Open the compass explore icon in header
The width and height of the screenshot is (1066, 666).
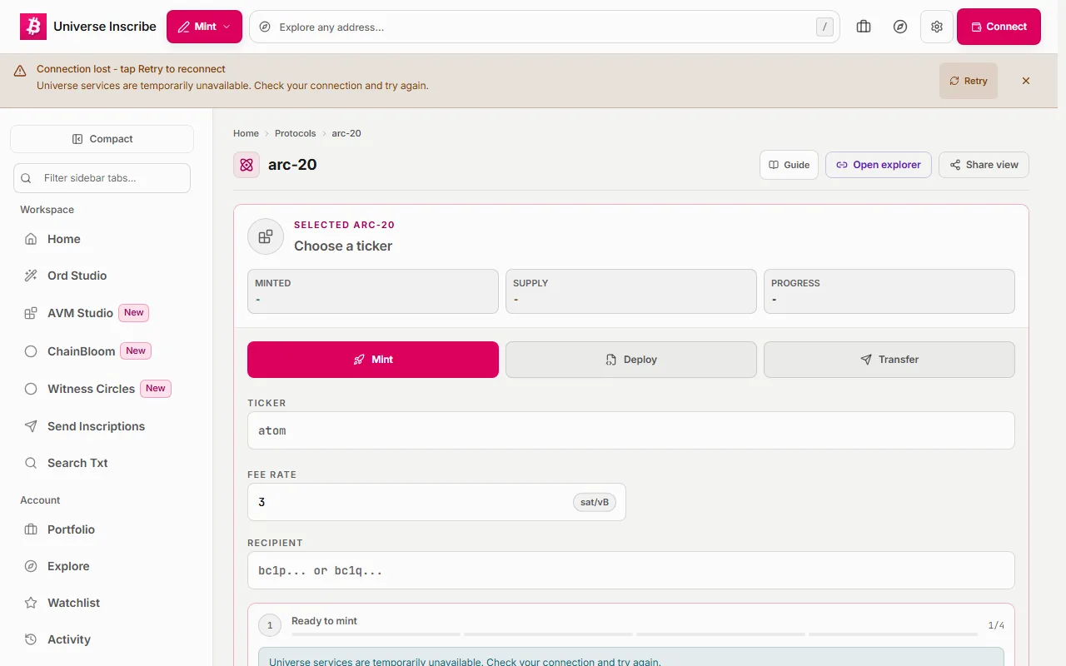[900, 27]
